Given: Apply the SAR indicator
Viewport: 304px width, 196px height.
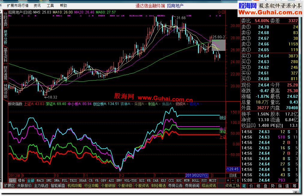Looking at the screenshot, I should [155, 180].
